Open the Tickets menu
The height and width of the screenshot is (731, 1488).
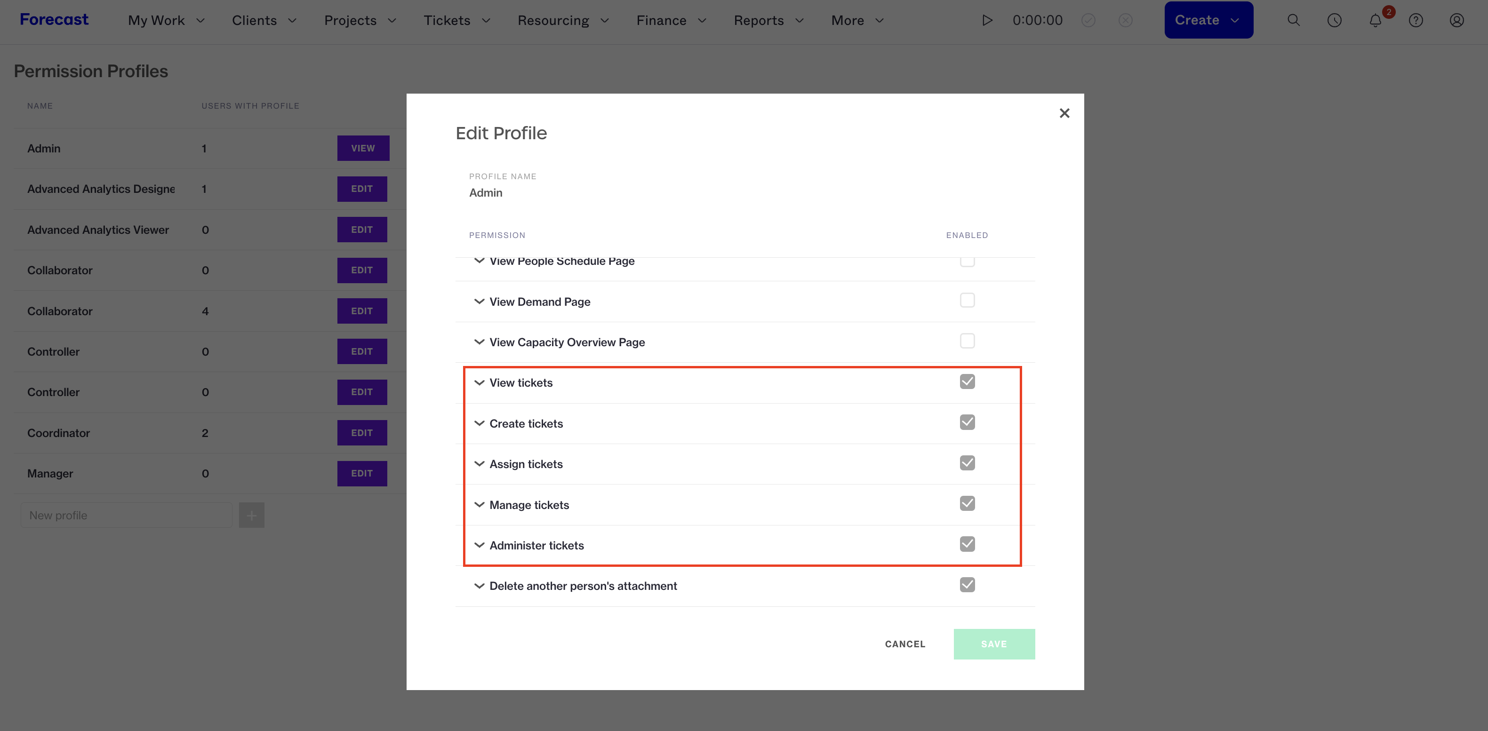pos(457,20)
